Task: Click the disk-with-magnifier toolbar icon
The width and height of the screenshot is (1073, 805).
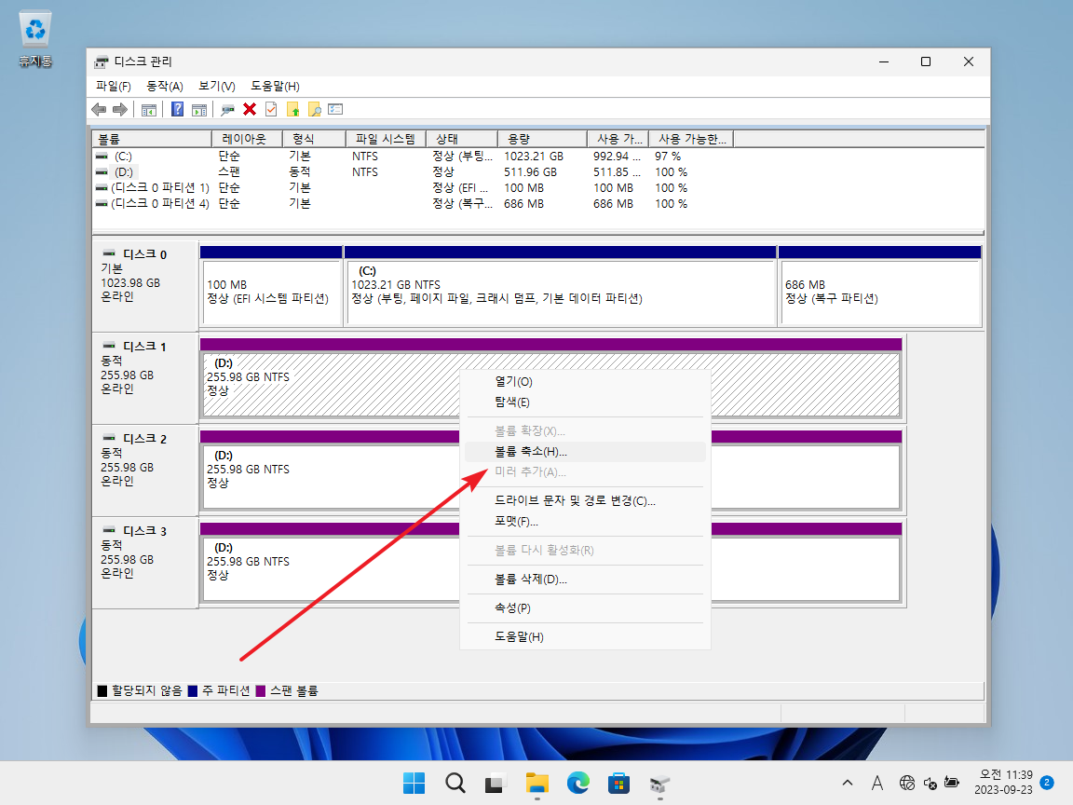Action: [x=228, y=110]
